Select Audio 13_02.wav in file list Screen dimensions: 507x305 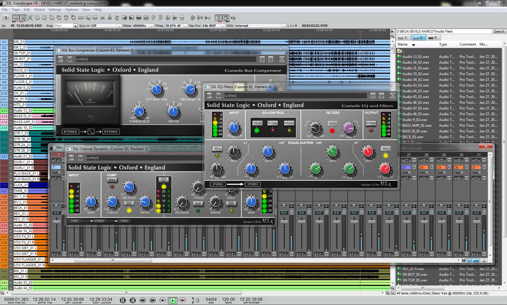[x=416, y=56]
